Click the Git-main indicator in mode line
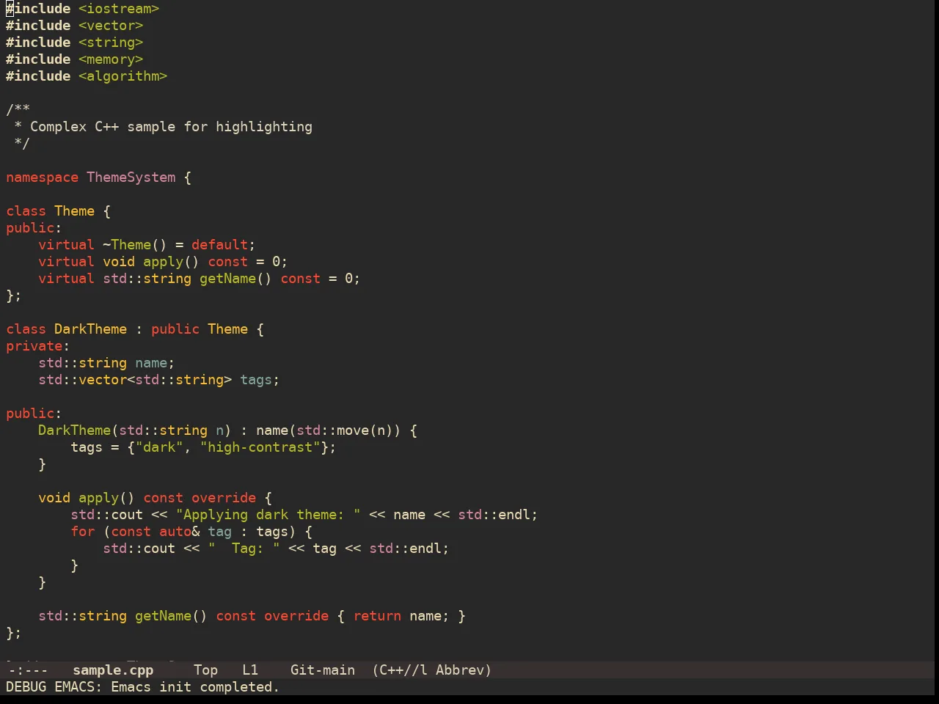The width and height of the screenshot is (939, 704). tap(323, 670)
